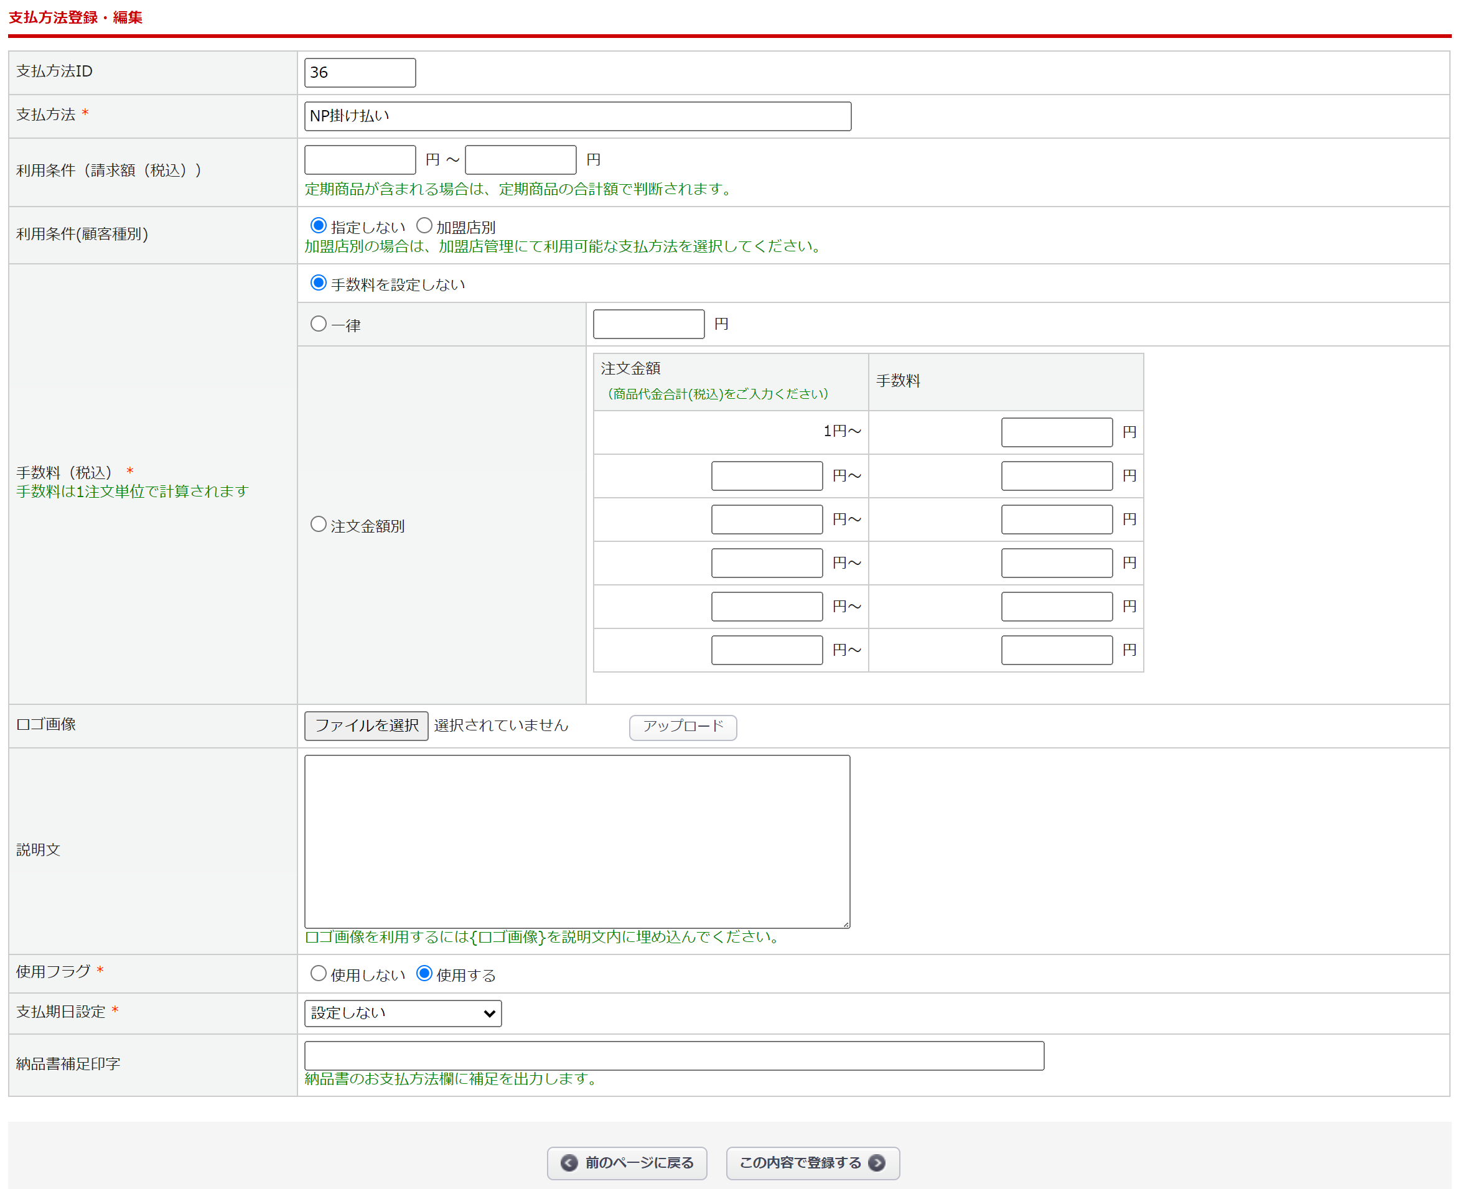Select 指定しない customer type radio
Screen dimensions: 1463x1189
(x=319, y=225)
